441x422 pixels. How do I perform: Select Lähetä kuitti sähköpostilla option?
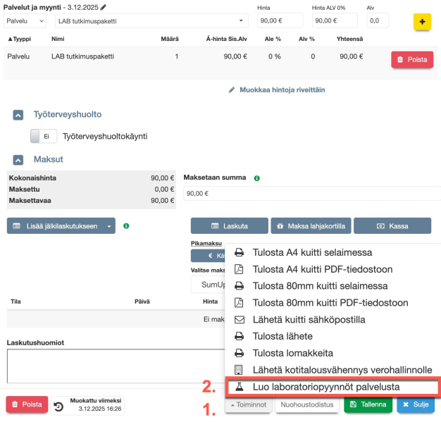pos(332,320)
